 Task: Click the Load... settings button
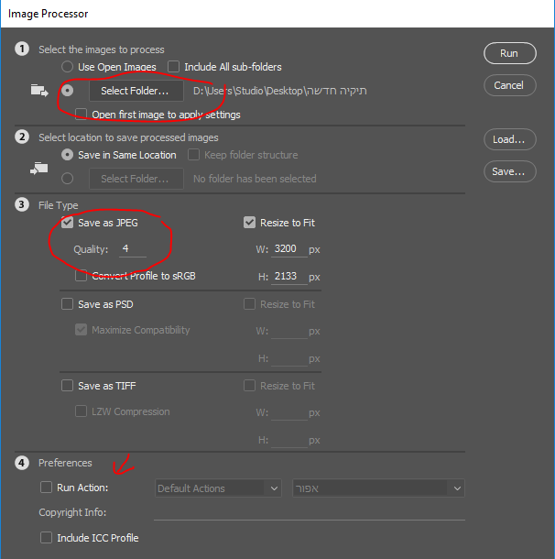508,140
